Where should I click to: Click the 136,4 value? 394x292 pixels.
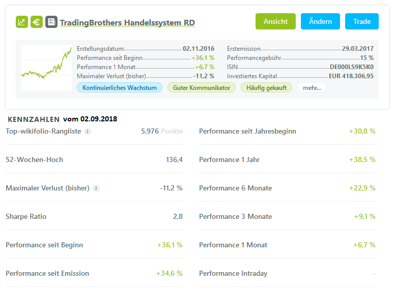click(x=174, y=159)
